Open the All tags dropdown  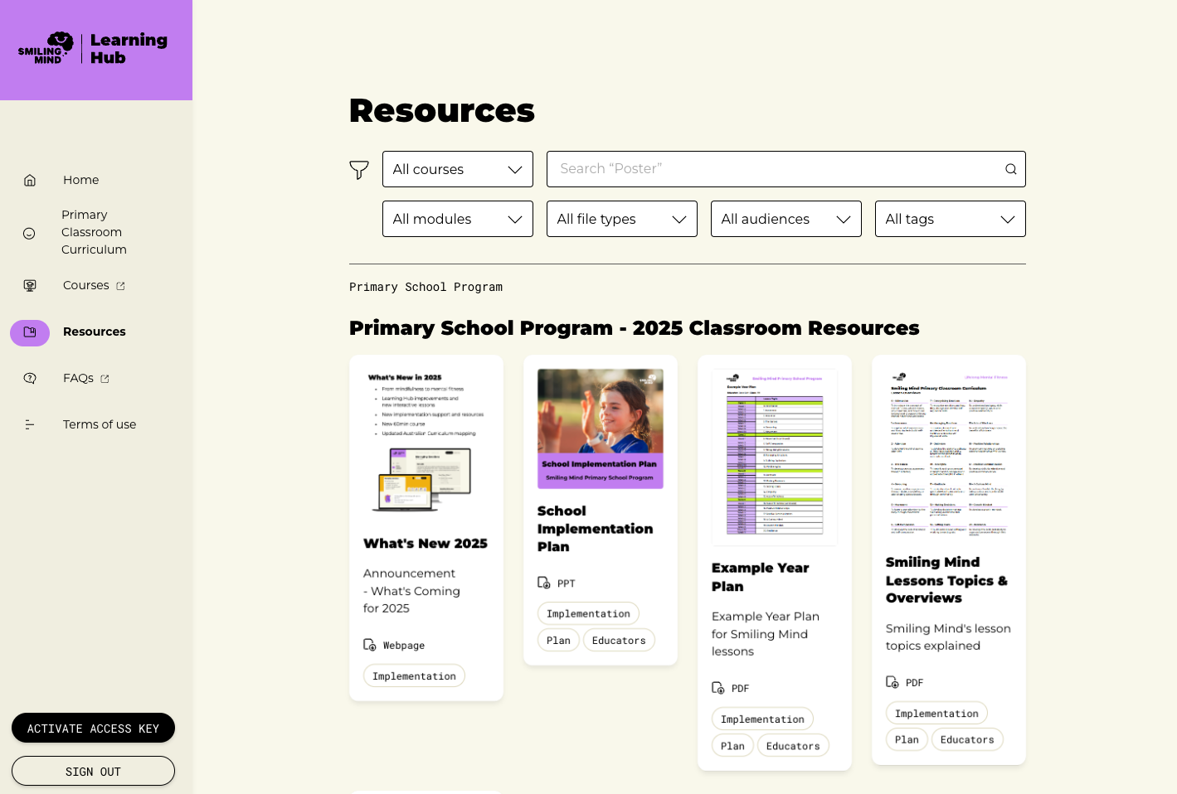[951, 219]
